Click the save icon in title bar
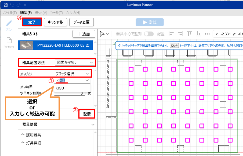Screen dimensions: 243x156 click(x=5, y=5)
